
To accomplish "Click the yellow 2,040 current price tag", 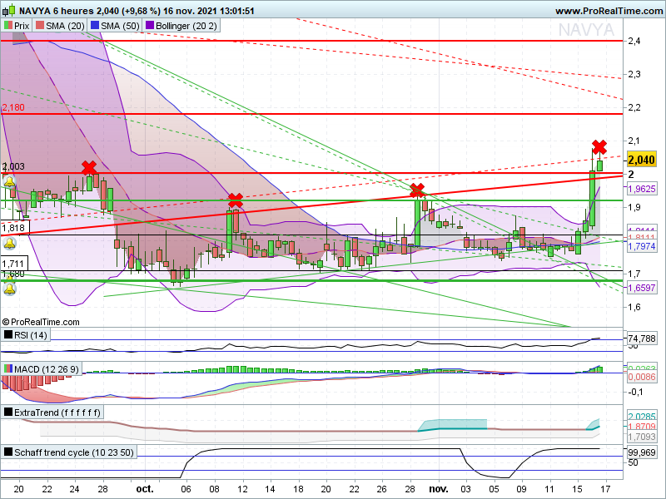I will point(641,160).
